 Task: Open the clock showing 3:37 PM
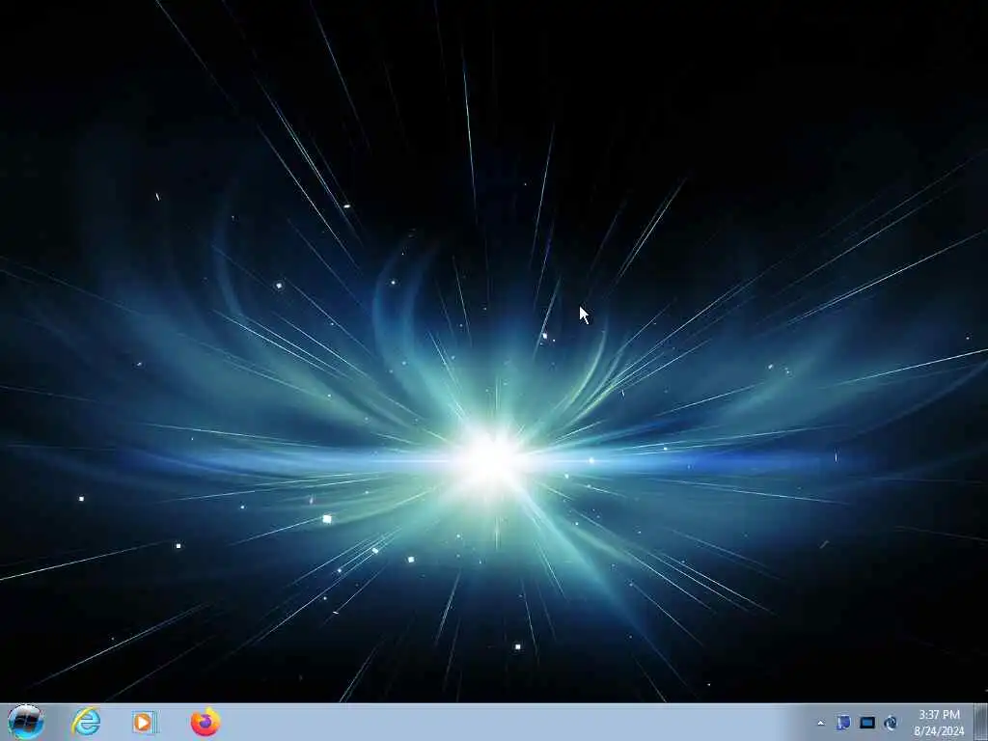939,723
